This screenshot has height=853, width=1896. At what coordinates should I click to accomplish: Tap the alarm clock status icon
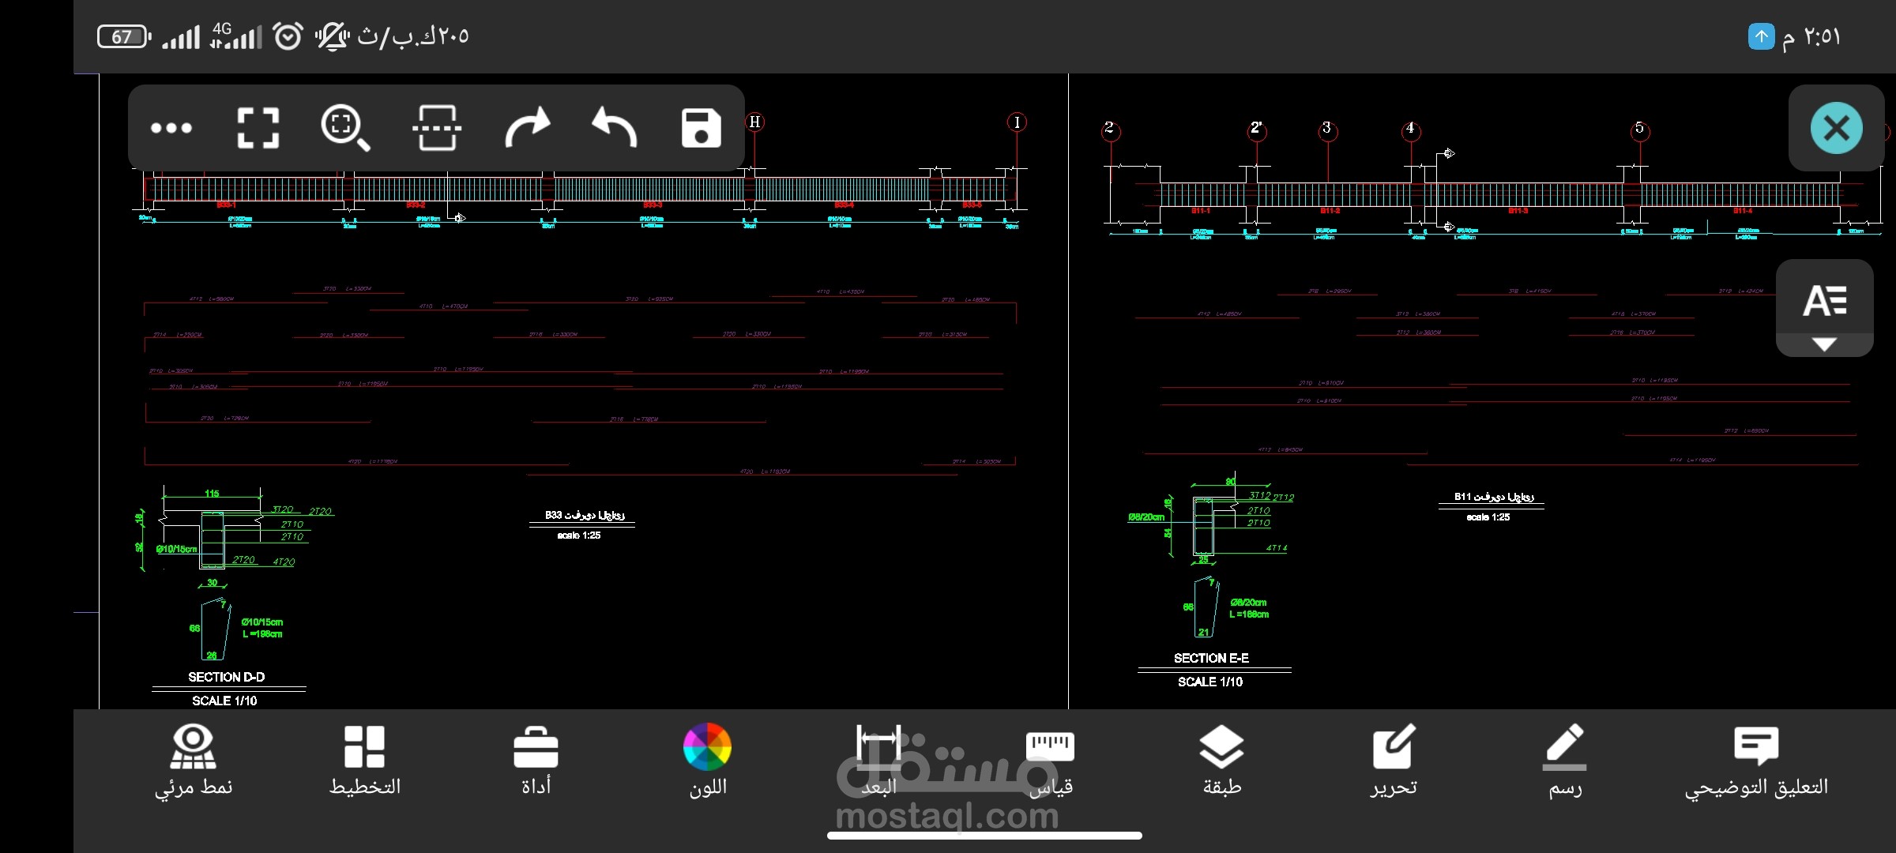pyautogui.click(x=288, y=36)
